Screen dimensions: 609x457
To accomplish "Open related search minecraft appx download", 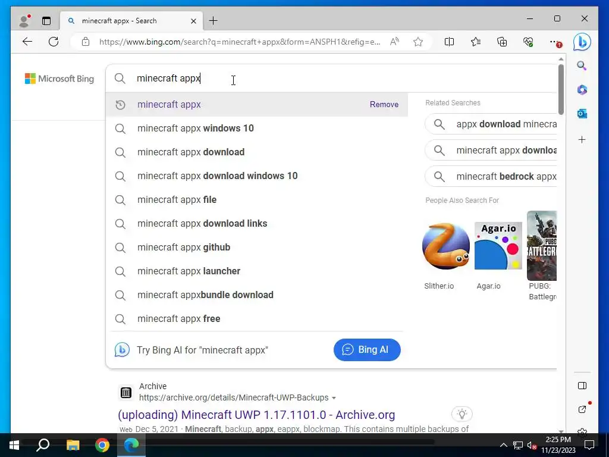I will [x=491, y=151].
